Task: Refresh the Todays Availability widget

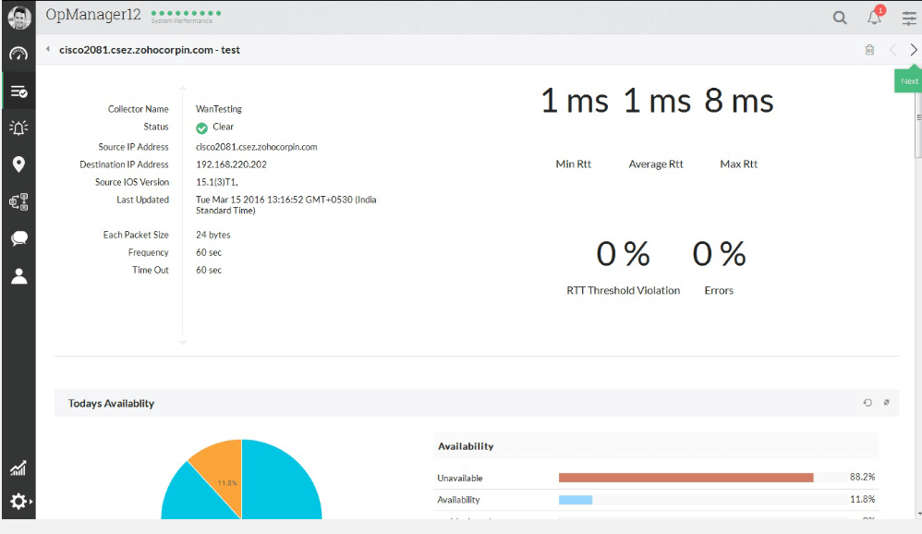Action: point(867,403)
